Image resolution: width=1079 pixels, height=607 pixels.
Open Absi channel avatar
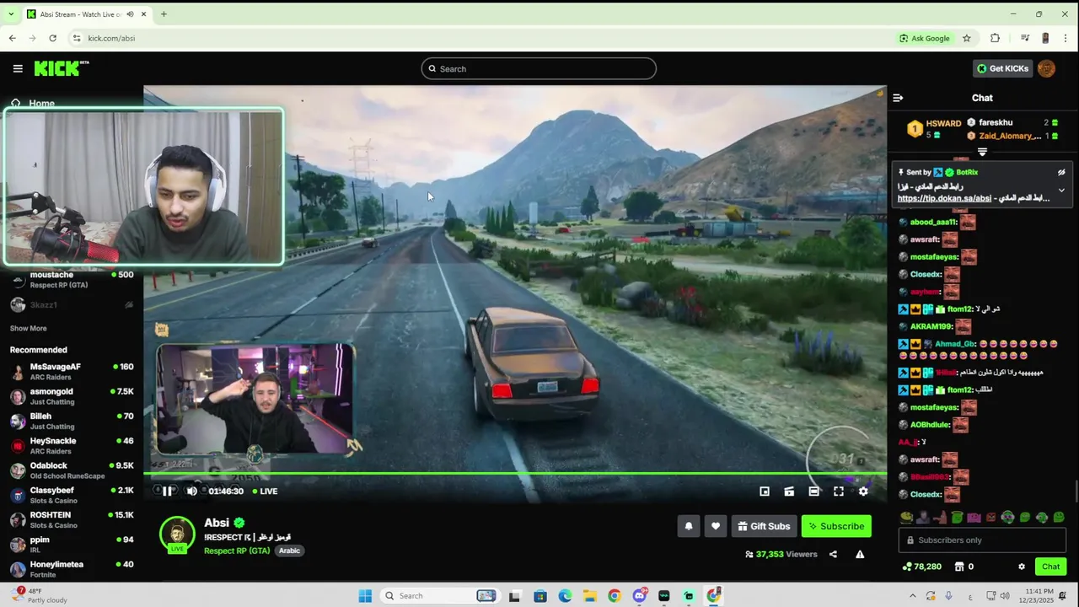tap(177, 534)
